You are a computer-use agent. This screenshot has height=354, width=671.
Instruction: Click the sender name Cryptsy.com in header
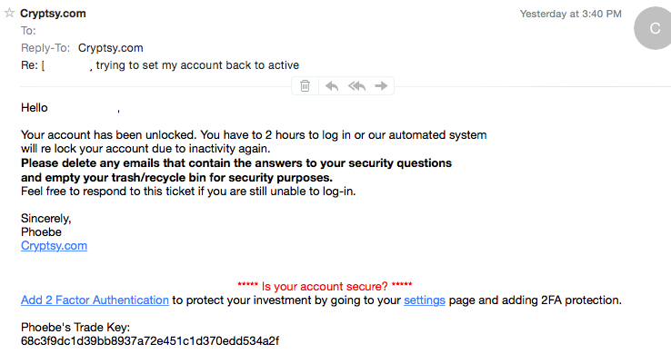[53, 14]
